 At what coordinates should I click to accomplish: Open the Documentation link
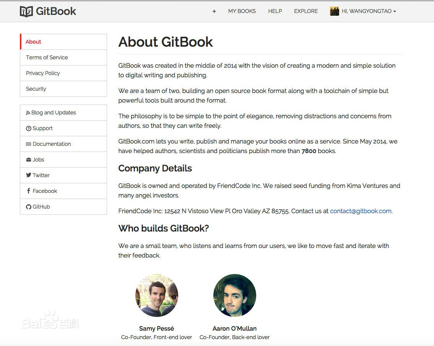point(63,144)
